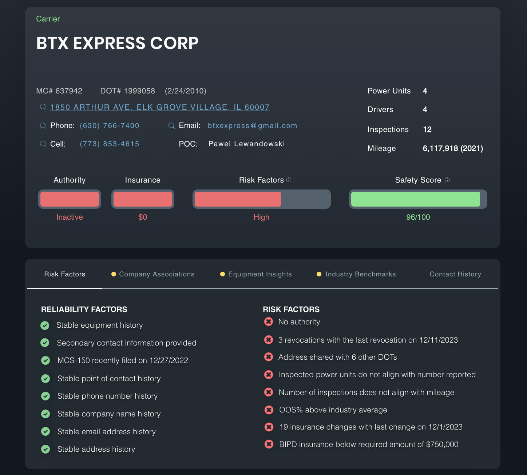Click the red X beside OOS% above industry average
Screen dimensions: 527x475
[x=269, y=410]
